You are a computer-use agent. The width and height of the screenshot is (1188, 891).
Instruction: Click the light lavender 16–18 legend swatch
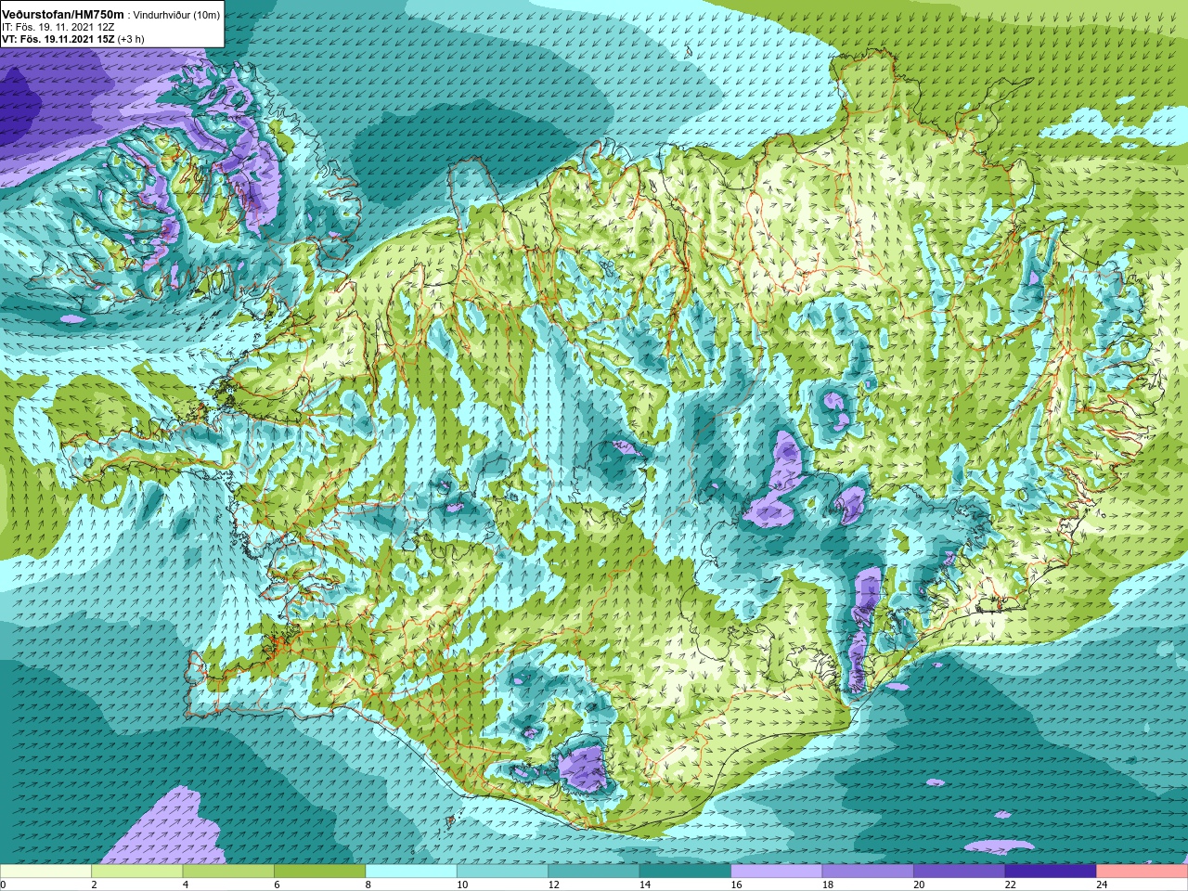pyautogui.click(x=777, y=872)
